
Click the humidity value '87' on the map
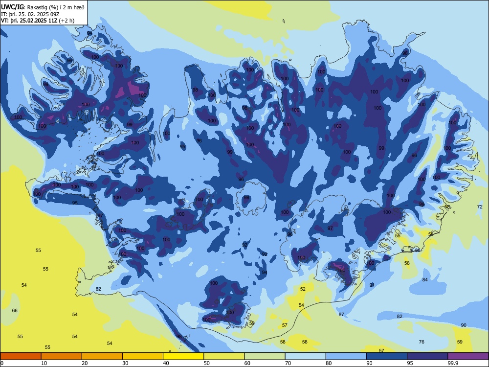coord(341,314)
